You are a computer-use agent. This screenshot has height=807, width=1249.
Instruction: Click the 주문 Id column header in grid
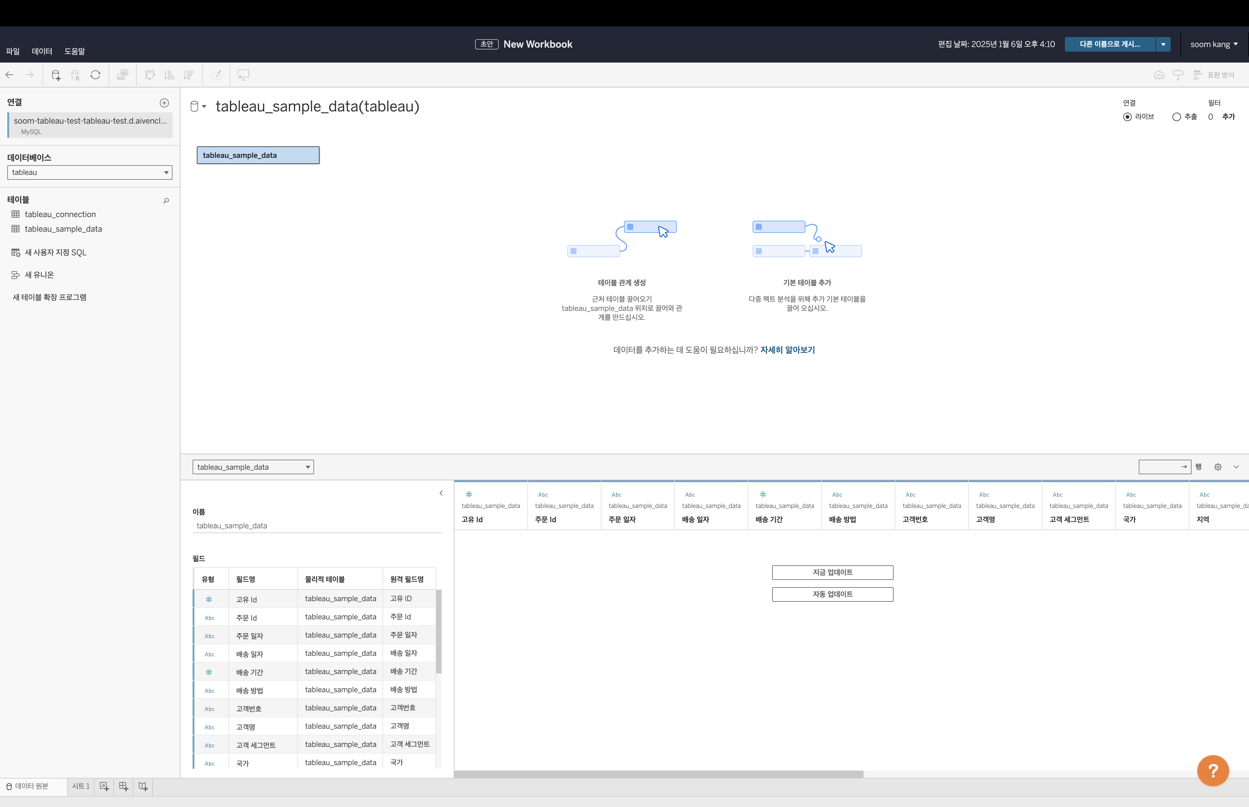coord(564,506)
